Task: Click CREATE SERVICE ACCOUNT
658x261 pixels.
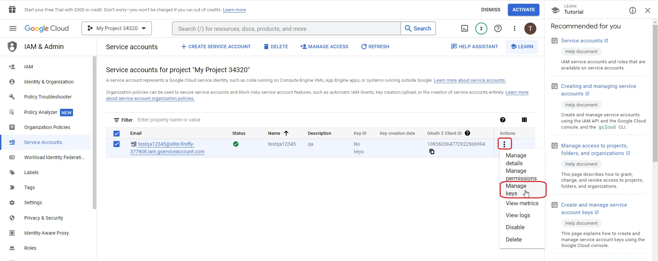Action: pyautogui.click(x=216, y=47)
